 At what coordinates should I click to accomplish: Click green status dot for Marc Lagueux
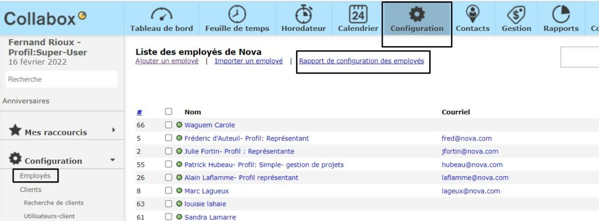(179, 191)
